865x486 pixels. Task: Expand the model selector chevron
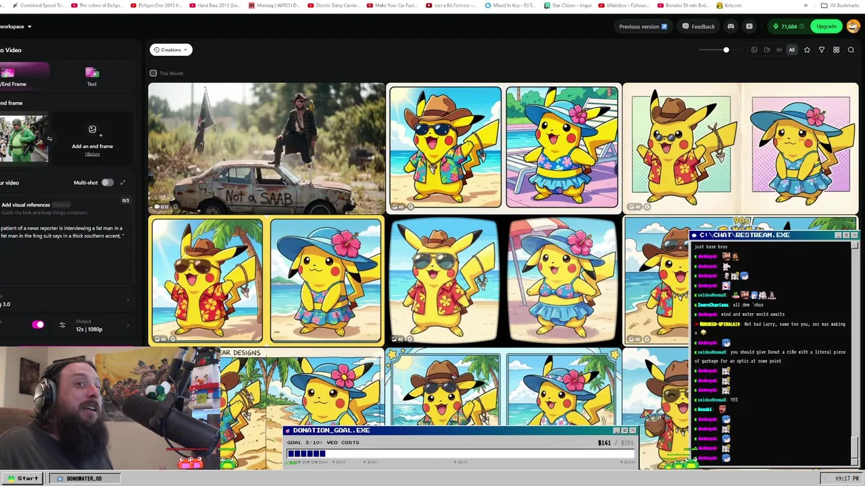click(128, 300)
